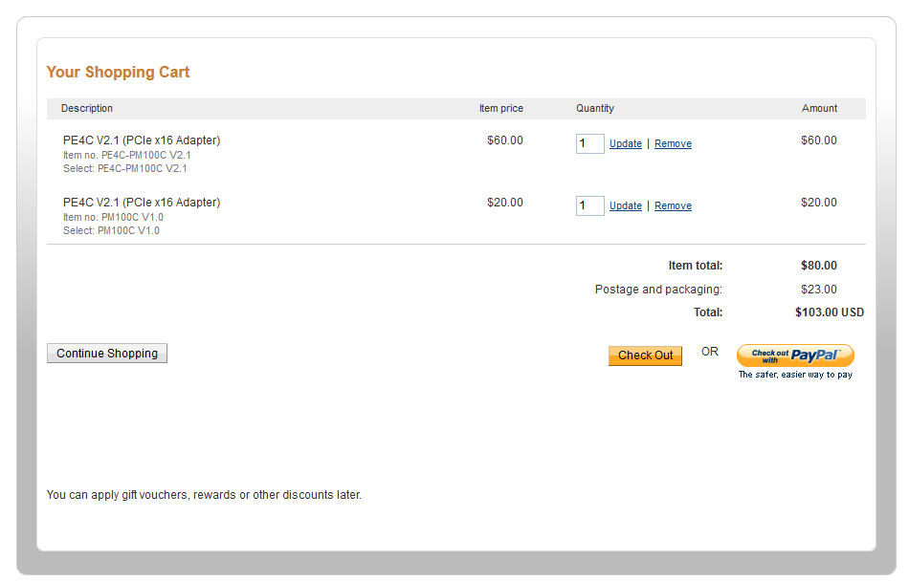Click the Item price column header
This screenshot has height=581, width=909.
[x=500, y=108]
